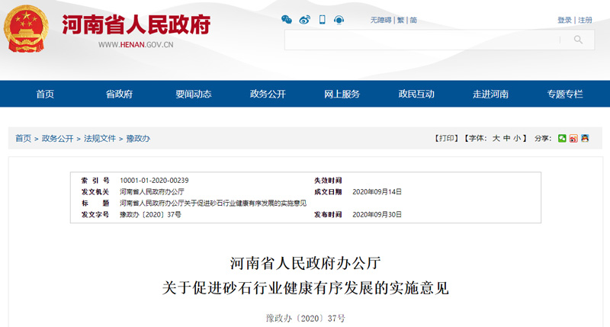Click the 登录 login link
Screen dimensions: 610x327
[x=564, y=20]
